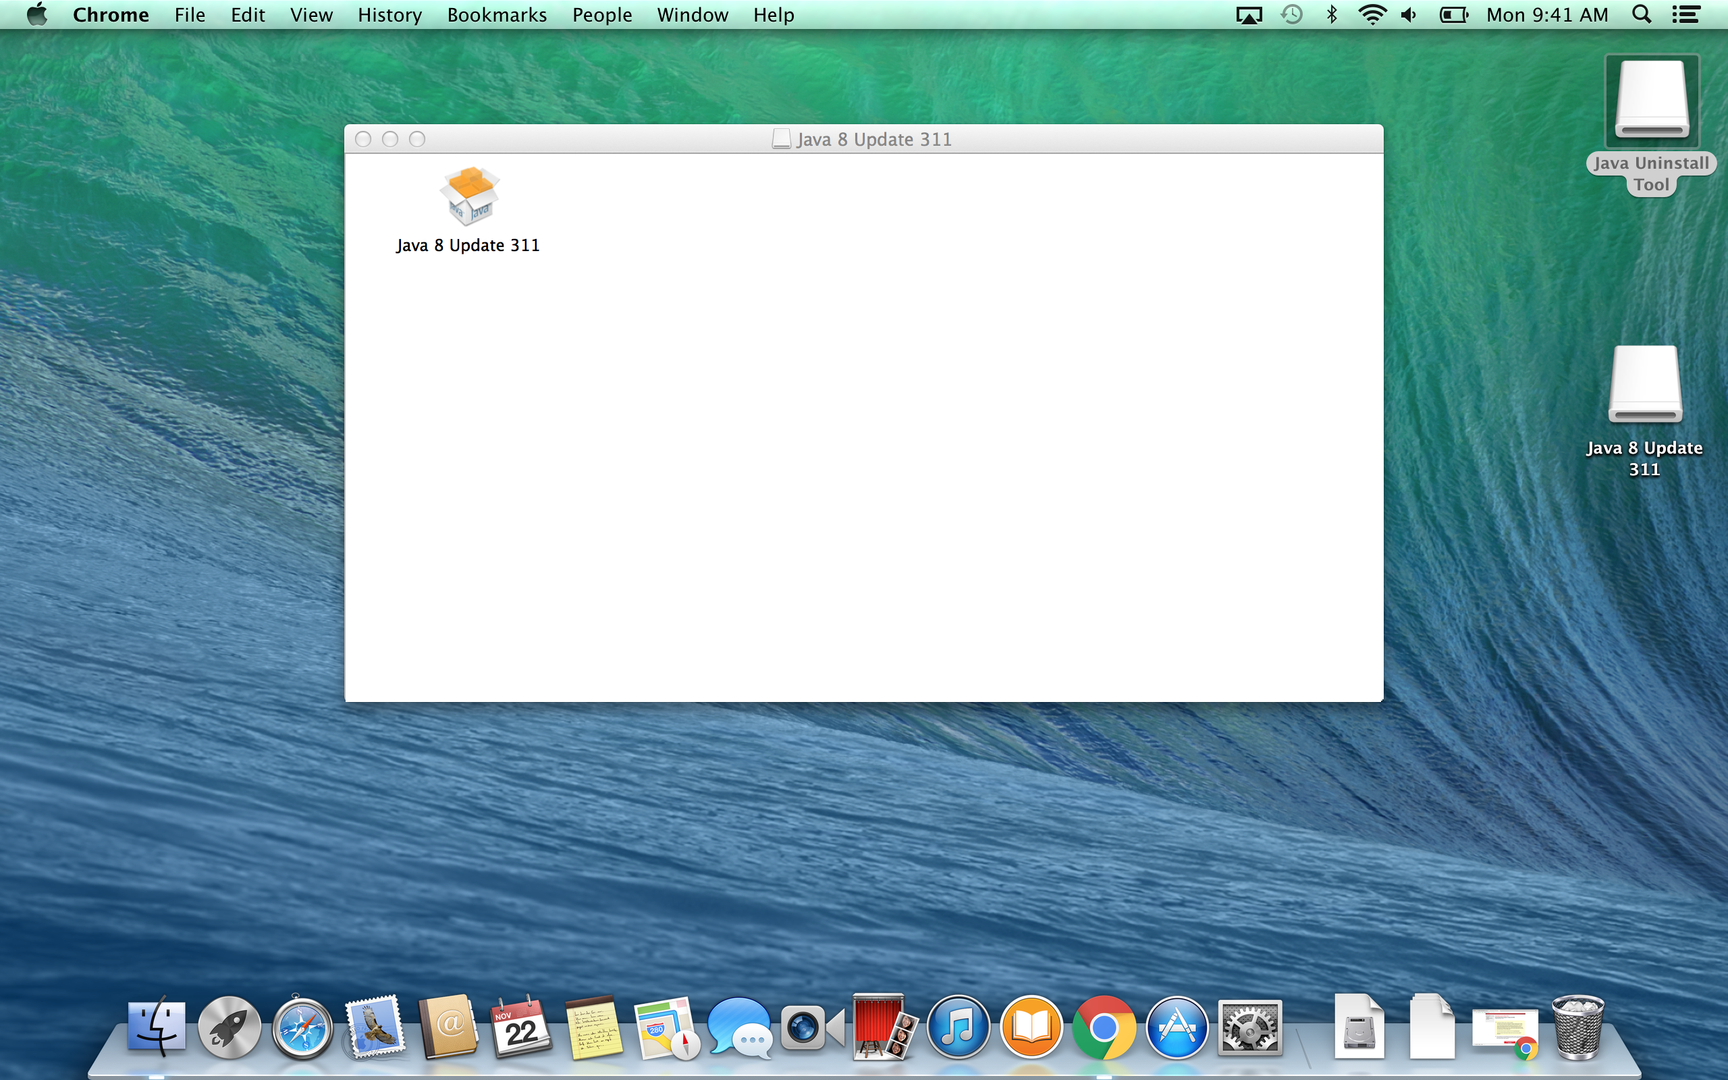Open Launchpad rocket icon in Dock
This screenshot has width=1728, height=1080.
[x=230, y=1029]
